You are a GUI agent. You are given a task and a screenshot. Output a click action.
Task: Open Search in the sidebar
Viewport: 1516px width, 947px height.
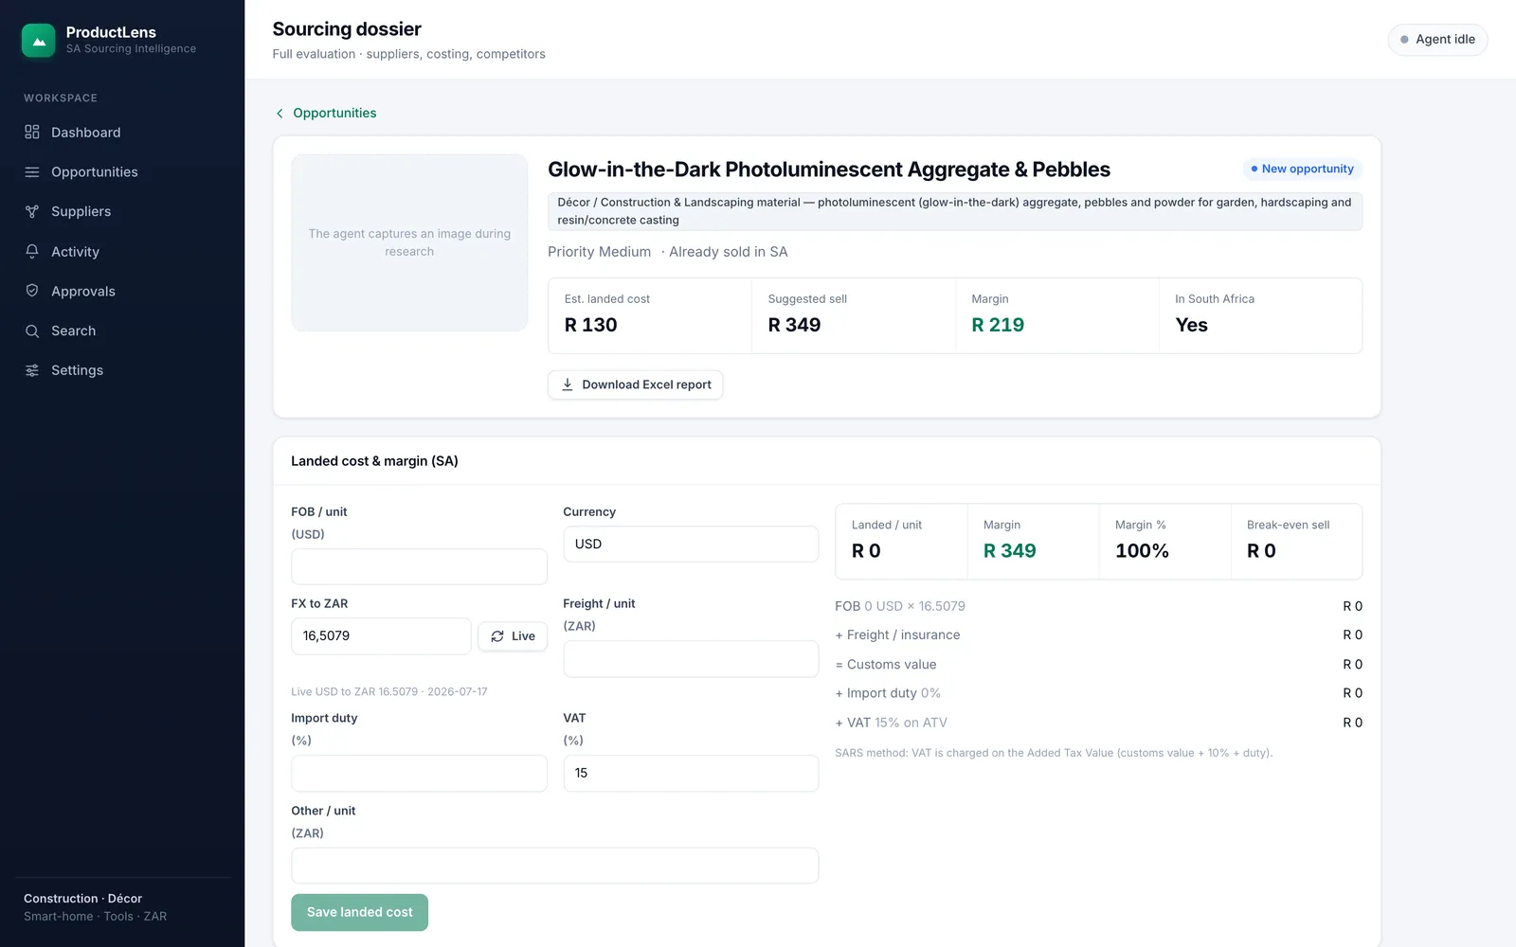click(x=122, y=331)
